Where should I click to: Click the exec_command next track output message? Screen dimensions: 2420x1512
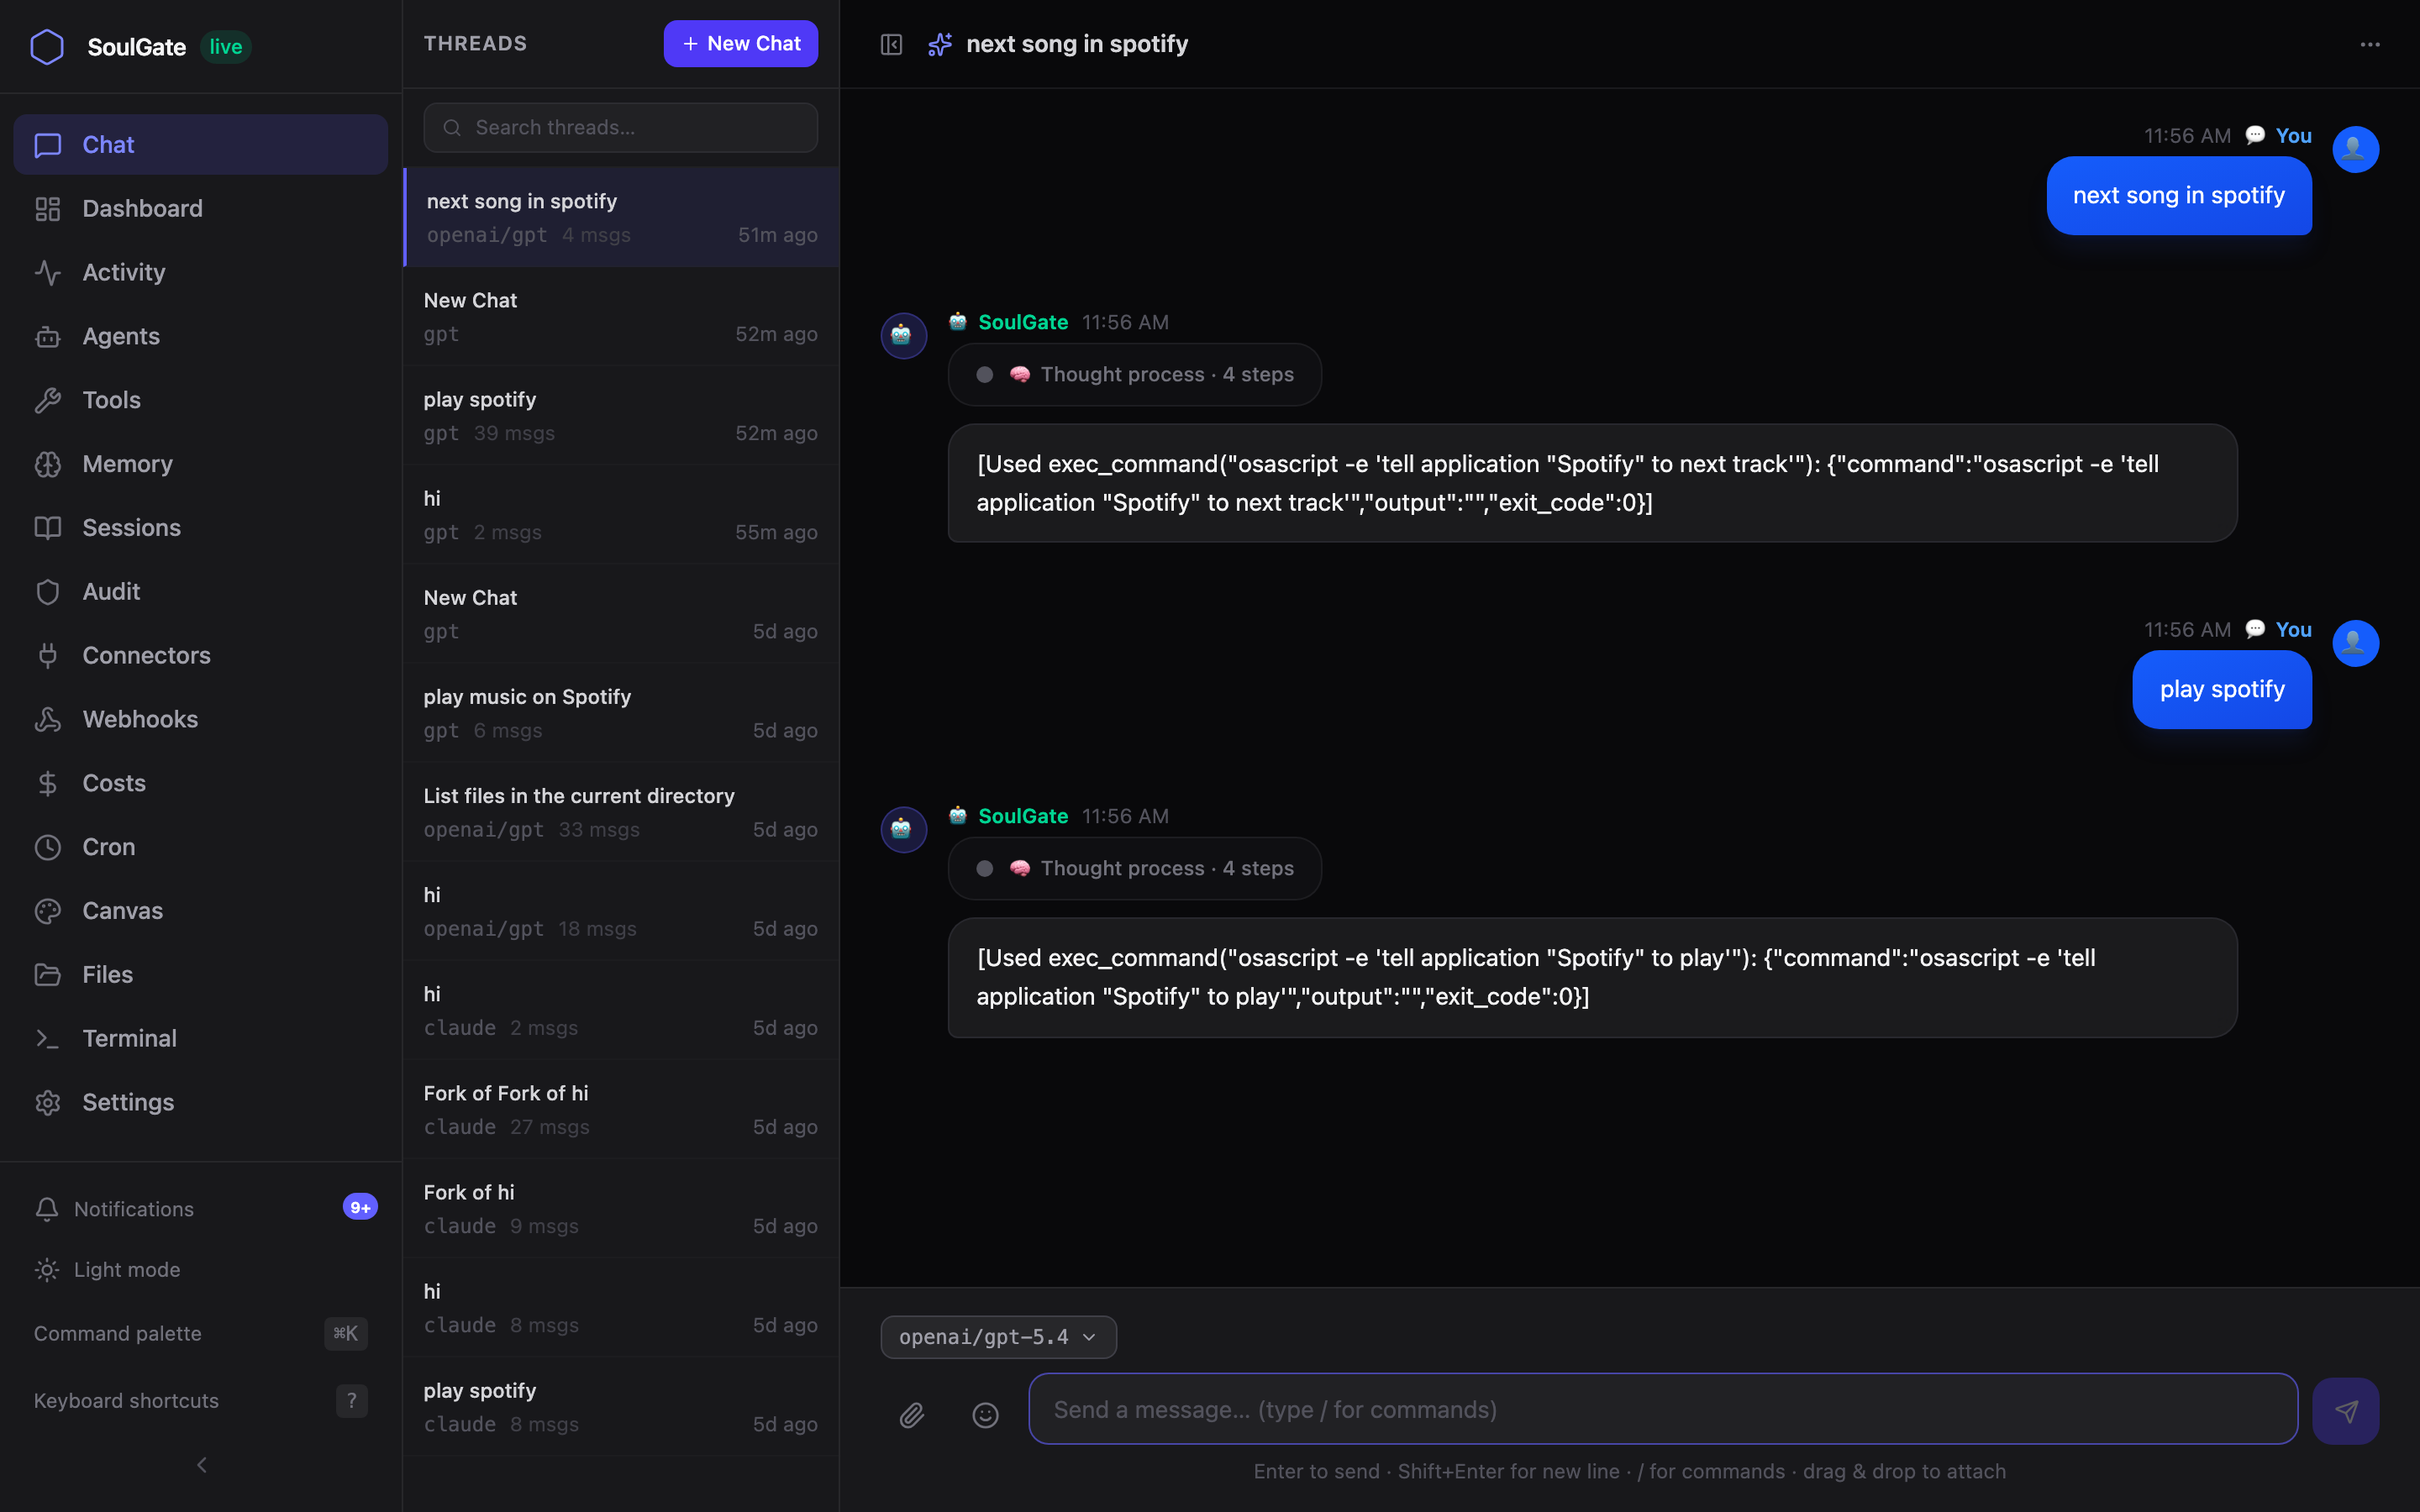point(1592,483)
